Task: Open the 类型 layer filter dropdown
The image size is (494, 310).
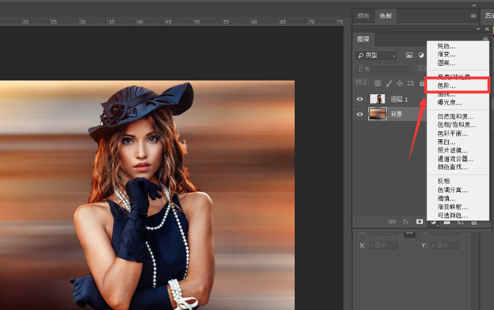Action: [x=376, y=55]
